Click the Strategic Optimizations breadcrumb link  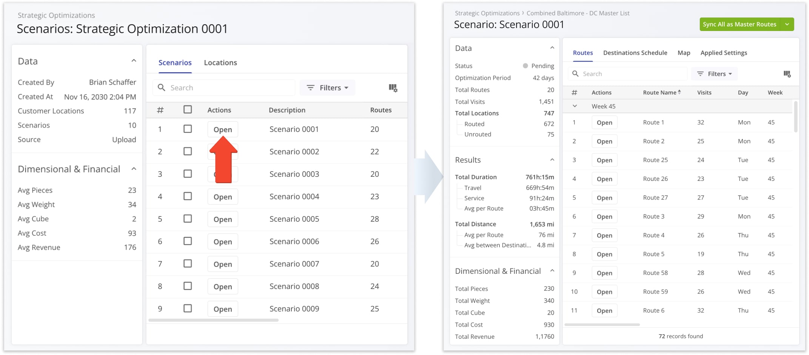pyautogui.click(x=487, y=13)
